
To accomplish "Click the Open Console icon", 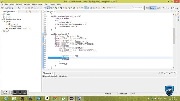I will (167, 73).
